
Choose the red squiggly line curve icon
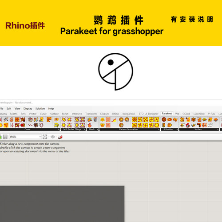[30, 125]
